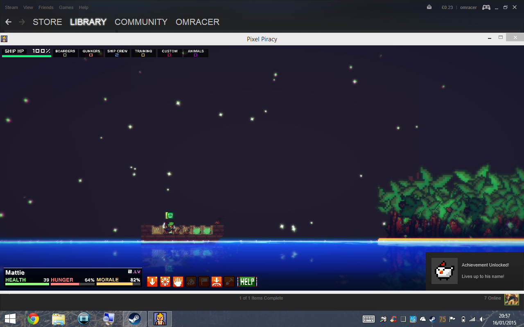The height and width of the screenshot is (327, 524).
Task: Click Mattie's red hunger bar
Action: (x=72, y=284)
